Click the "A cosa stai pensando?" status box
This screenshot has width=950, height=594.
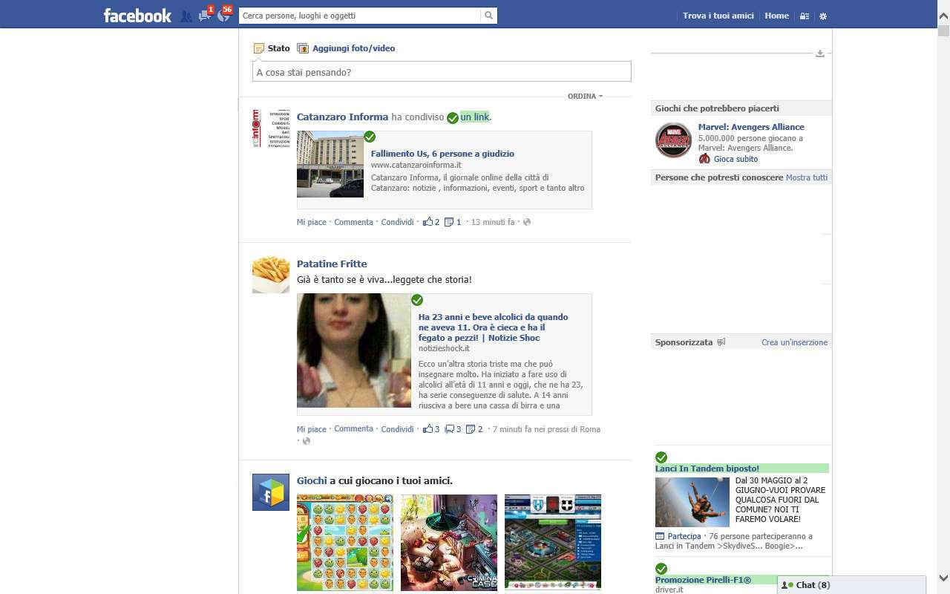(x=442, y=71)
